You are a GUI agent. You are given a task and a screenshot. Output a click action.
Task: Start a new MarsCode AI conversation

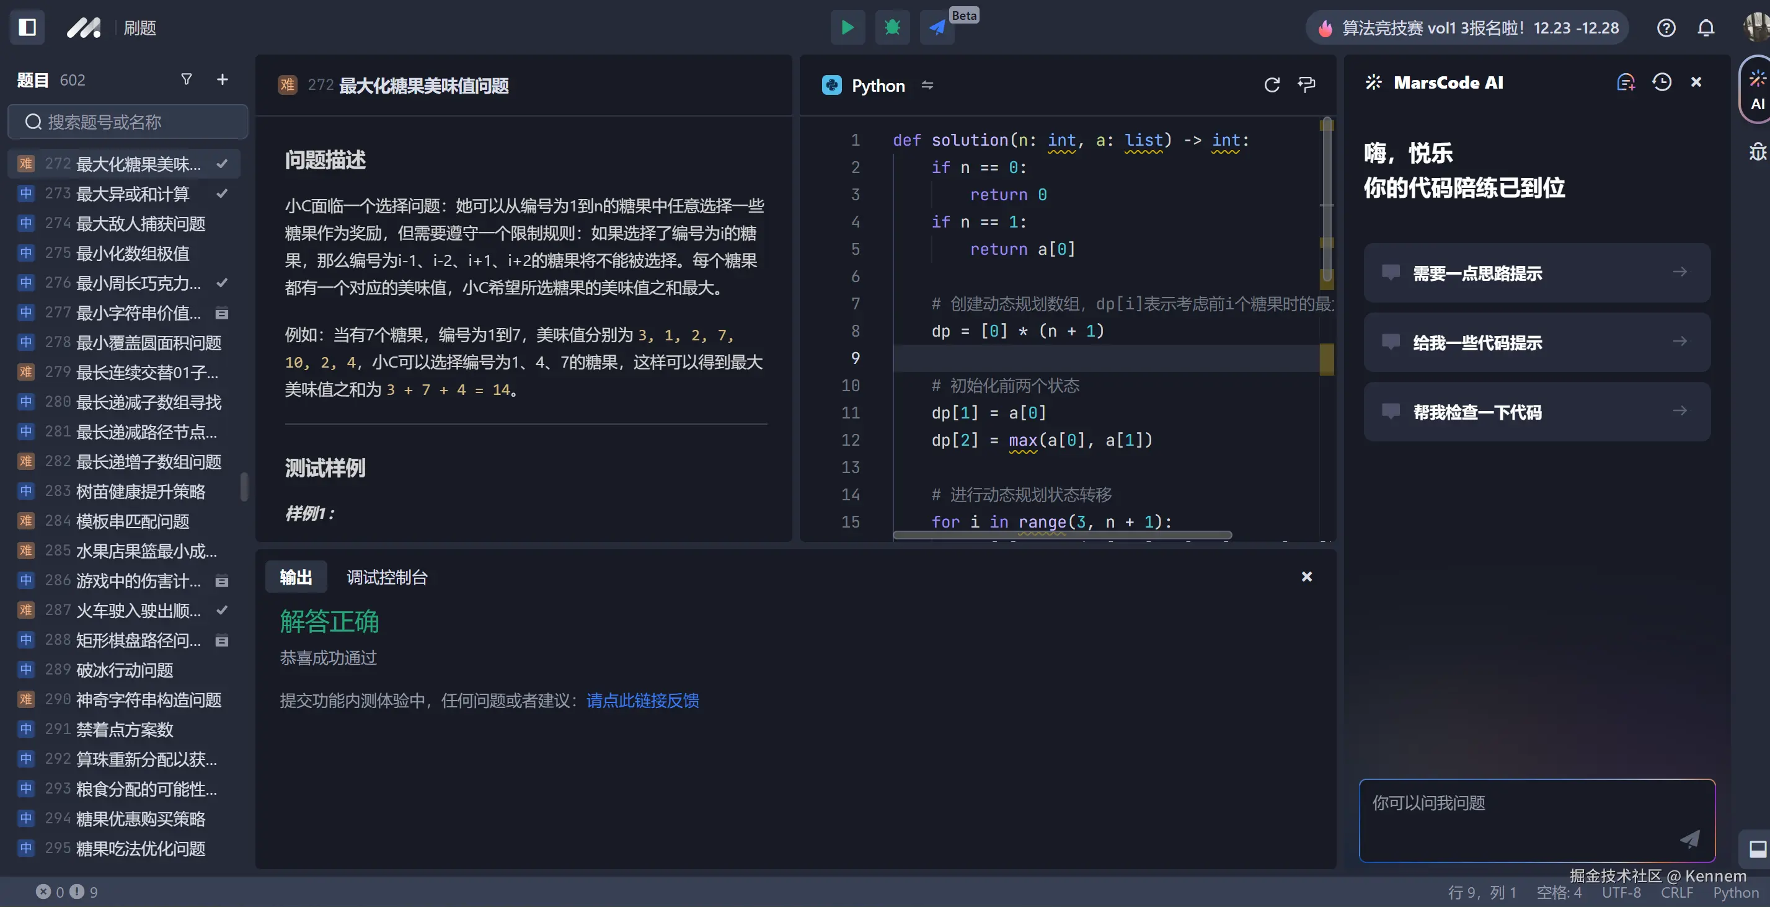[x=1626, y=82]
